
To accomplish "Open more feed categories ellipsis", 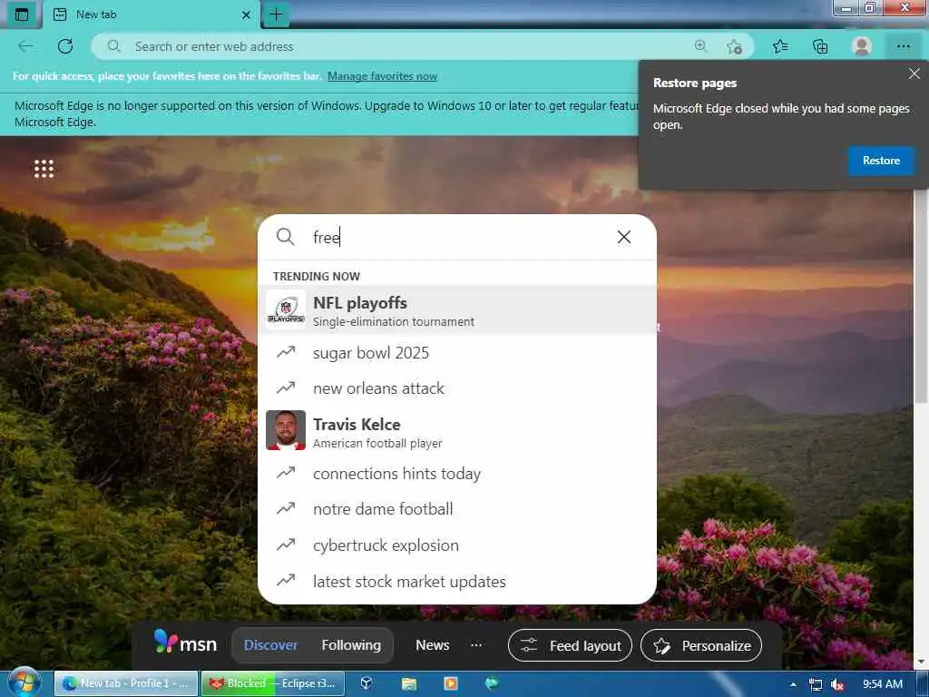I will pyautogui.click(x=476, y=645).
